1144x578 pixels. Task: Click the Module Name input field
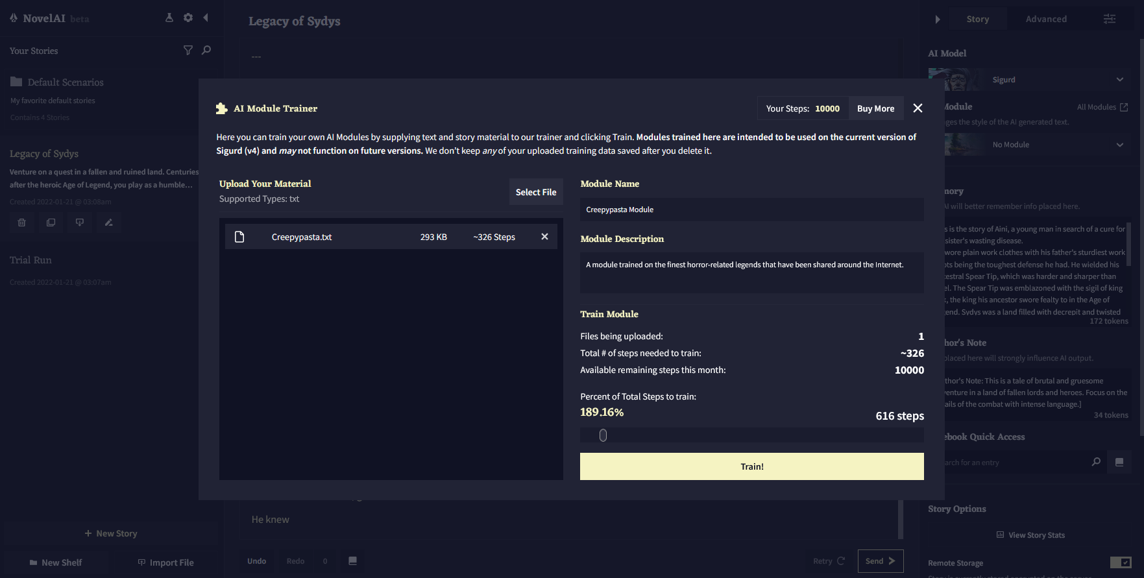coord(752,210)
